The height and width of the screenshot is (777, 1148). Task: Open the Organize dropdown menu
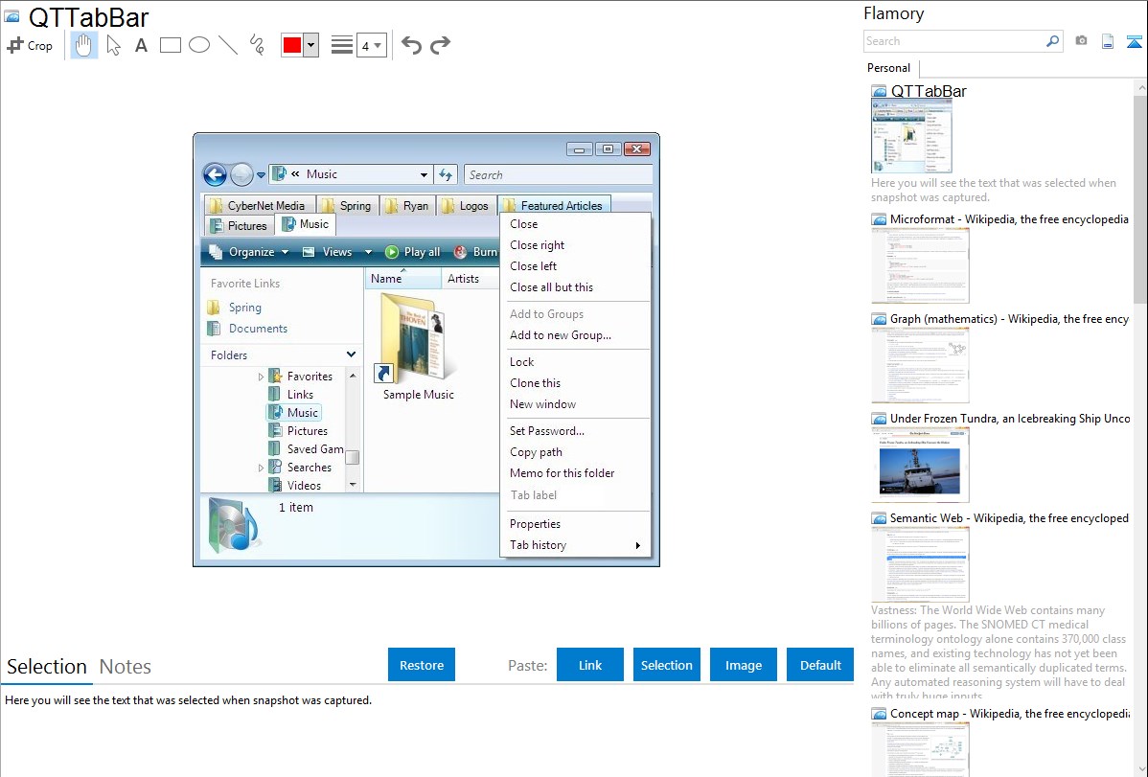250,252
